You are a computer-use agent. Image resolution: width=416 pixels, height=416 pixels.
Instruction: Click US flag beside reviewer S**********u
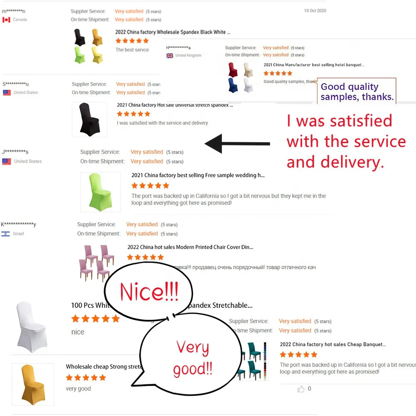coord(7,93)
